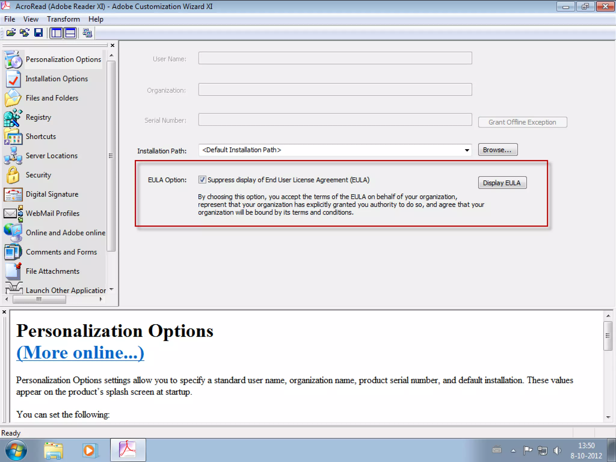
Task: Open package icon in toolbar
Action: [x=11, y=32]
